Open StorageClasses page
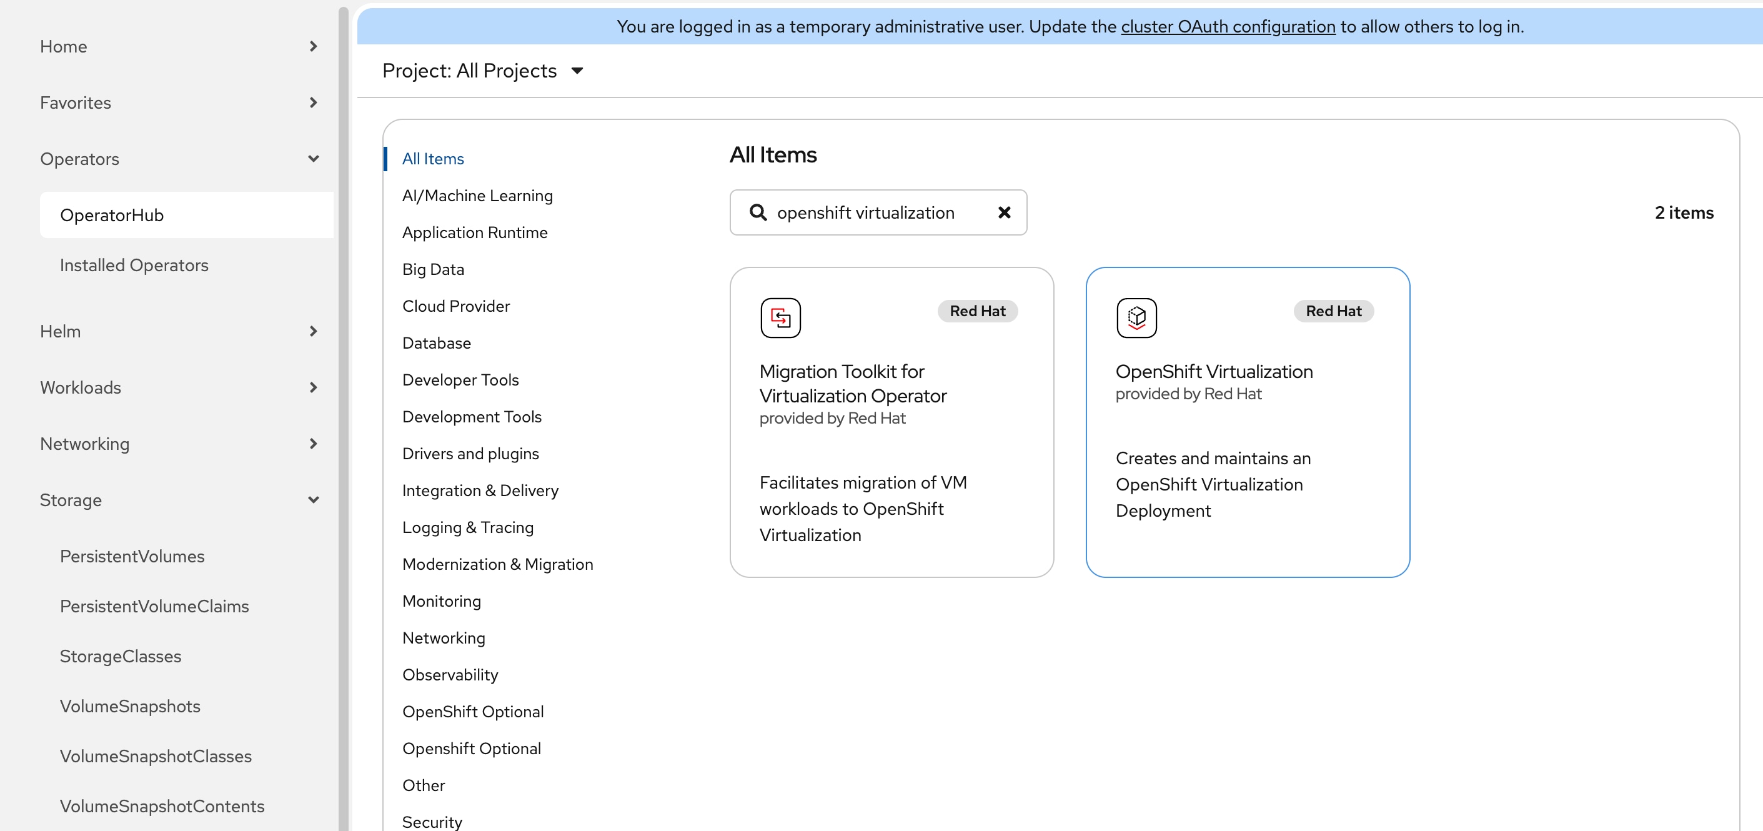The image size is (1763, 831). 121,656
